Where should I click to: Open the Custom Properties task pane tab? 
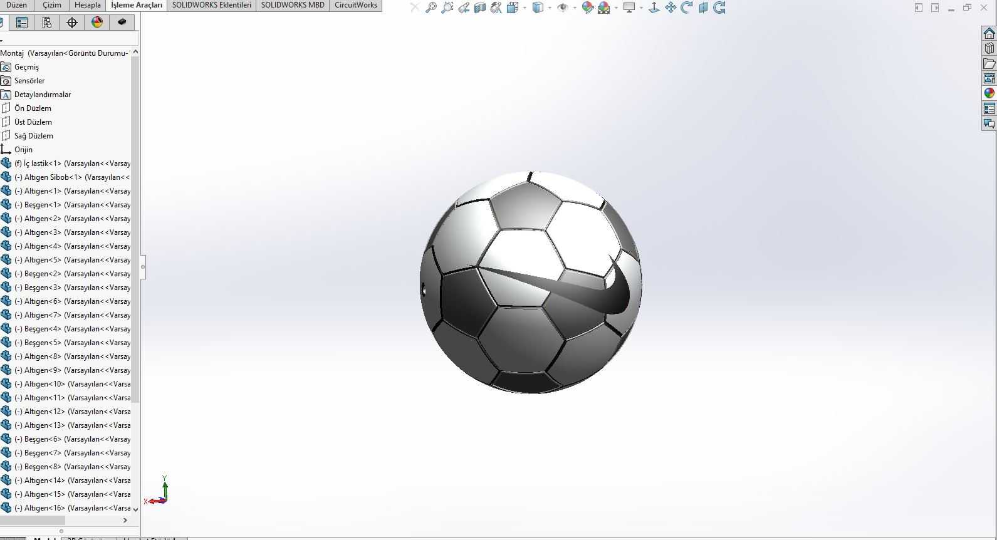[989, 108]
